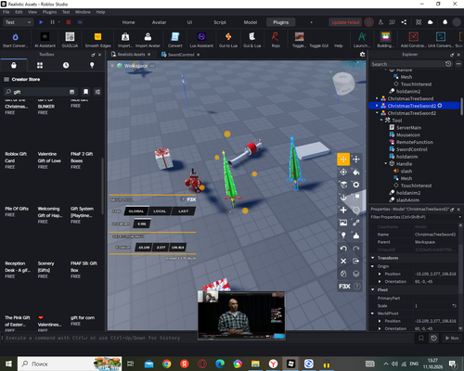
Task: Open the Lux Assistant plugin
Action: pyautogui.click(x=201, y=40)
